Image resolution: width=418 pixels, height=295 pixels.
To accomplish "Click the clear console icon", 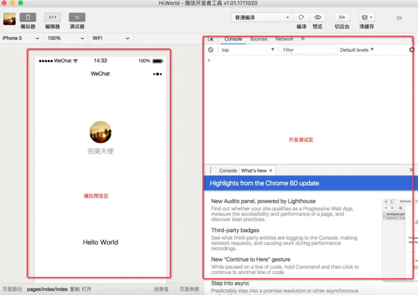I will point(211,50).
